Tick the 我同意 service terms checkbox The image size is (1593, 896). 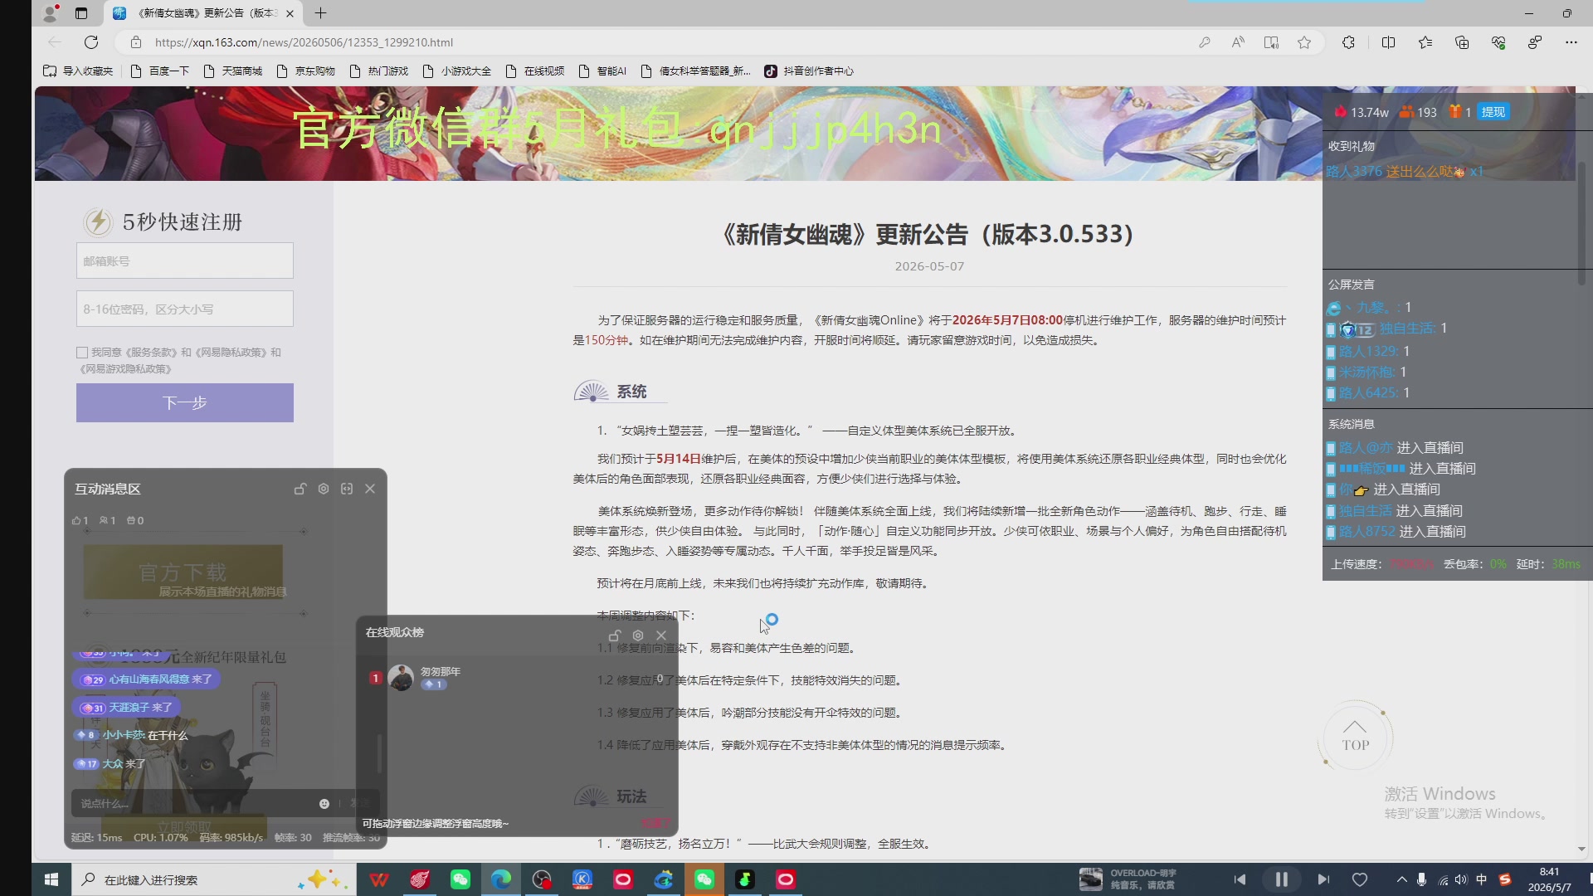click(82, 353)
